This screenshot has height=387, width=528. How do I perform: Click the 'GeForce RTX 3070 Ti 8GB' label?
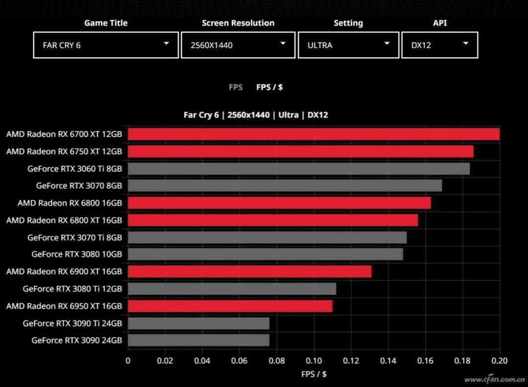[x=75, y=237]
